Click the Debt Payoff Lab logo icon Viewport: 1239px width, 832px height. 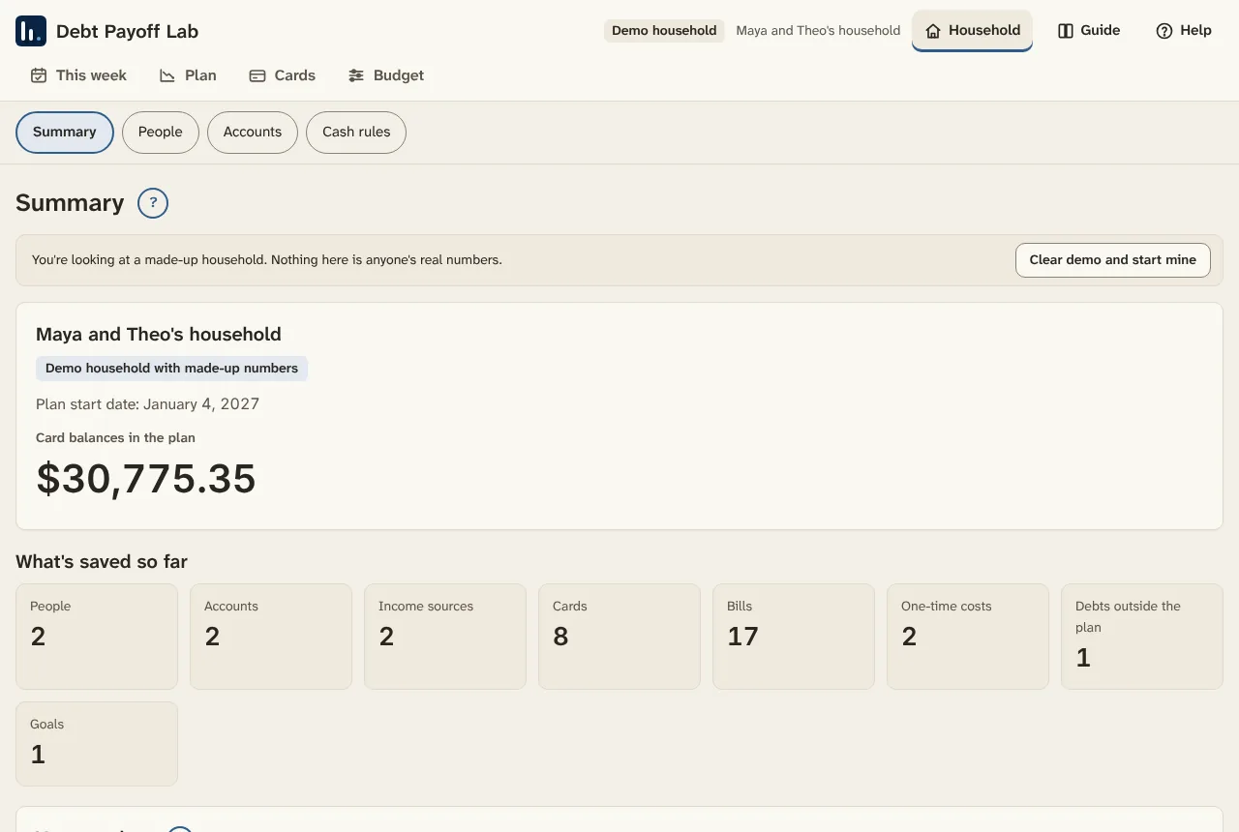[x=31, y=31]
